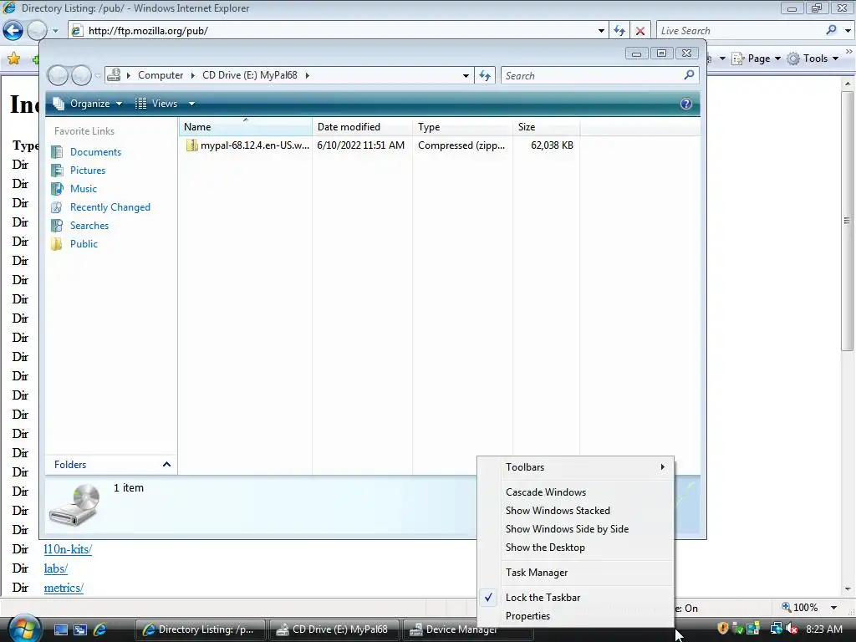The height and width of the screenshot is (642, 856).
Task: Expand arrow after CD Drive breadcrumb
Action: click(x=308, y=75)
